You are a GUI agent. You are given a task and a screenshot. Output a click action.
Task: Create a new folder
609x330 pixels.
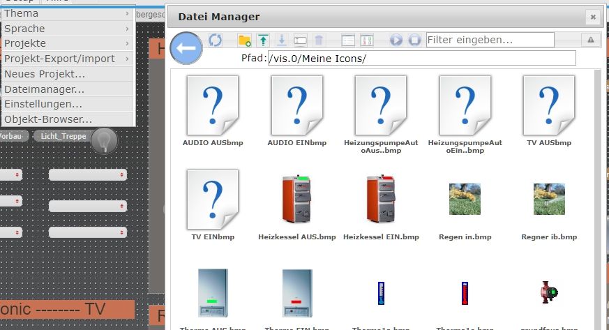pyautogui.click(x=245, y=40)
